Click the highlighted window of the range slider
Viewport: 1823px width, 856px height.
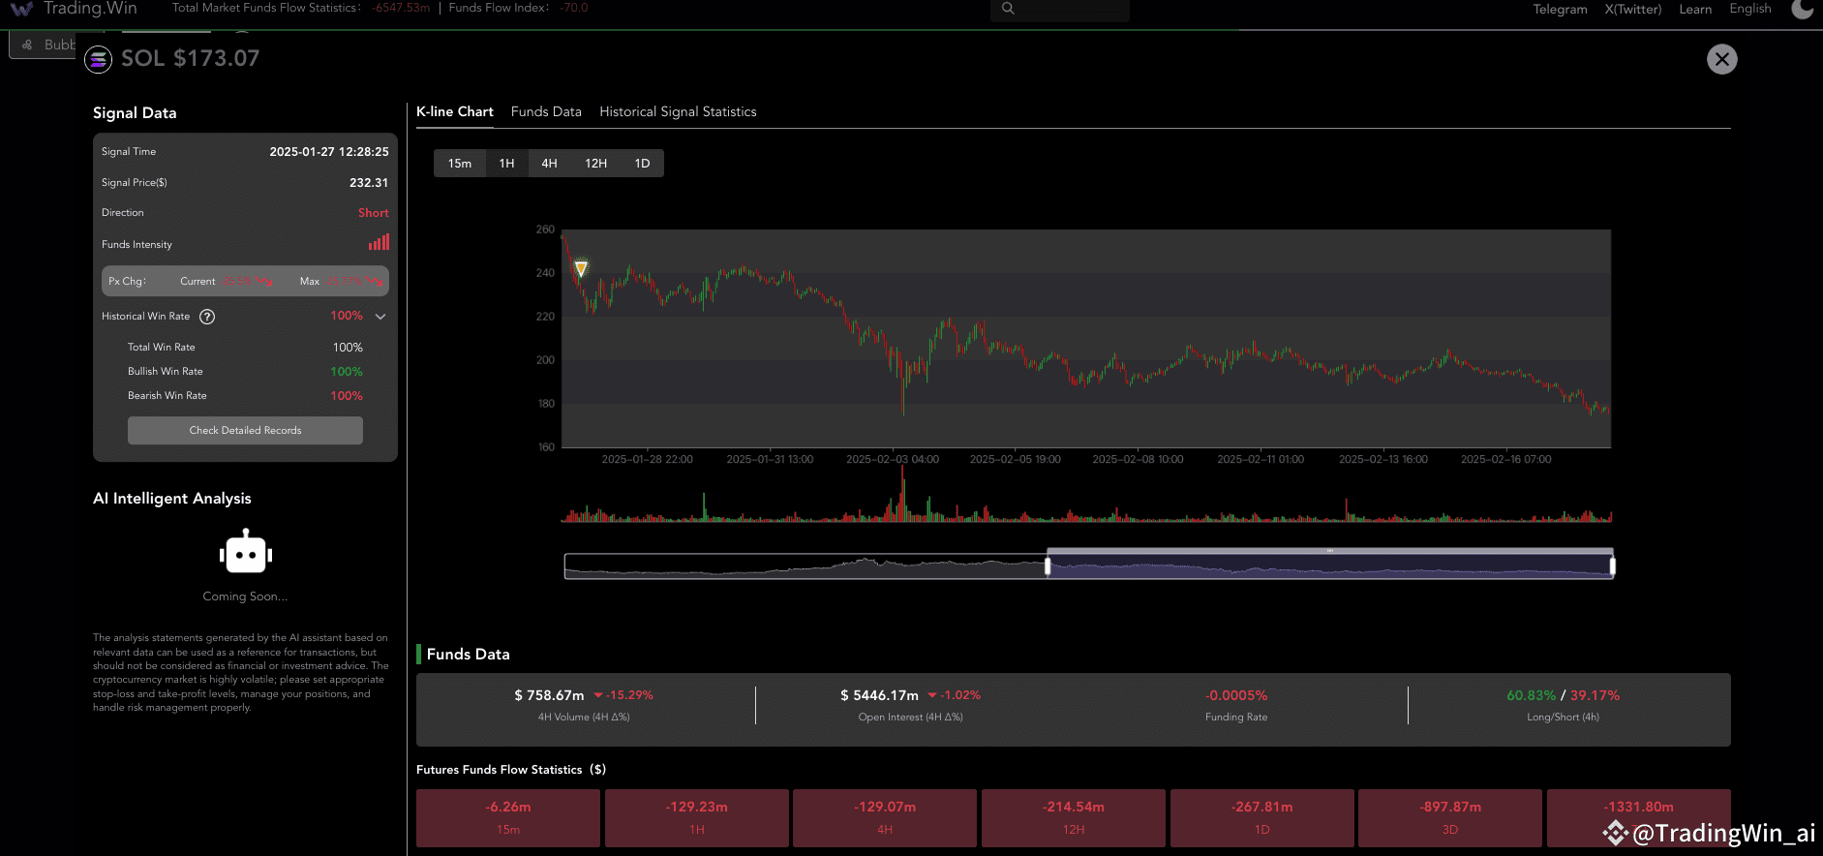pos(1329,566)
